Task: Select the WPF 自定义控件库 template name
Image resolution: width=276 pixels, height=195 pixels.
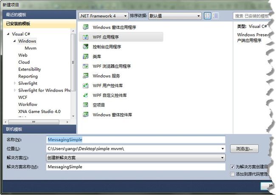Action: click(110, 95)
